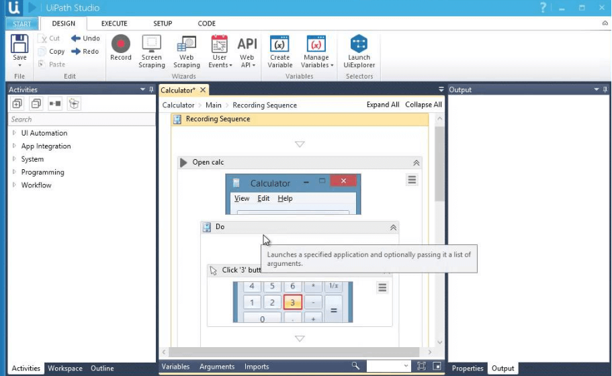Click the designer vertical scrollbar thumb
The height and width of the screenshot is (376, 612).
439,164
